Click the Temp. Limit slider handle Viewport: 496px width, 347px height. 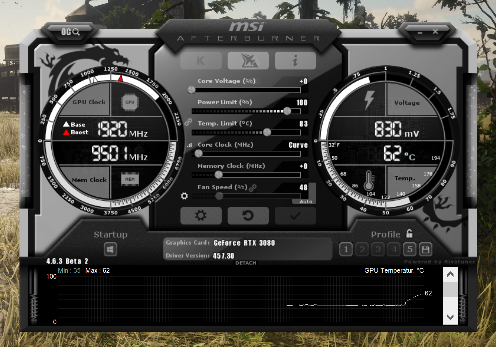(x=267, y=132)
